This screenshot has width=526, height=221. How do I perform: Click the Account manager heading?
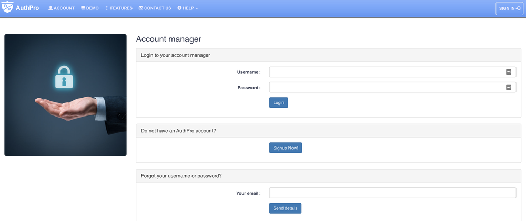169,39
